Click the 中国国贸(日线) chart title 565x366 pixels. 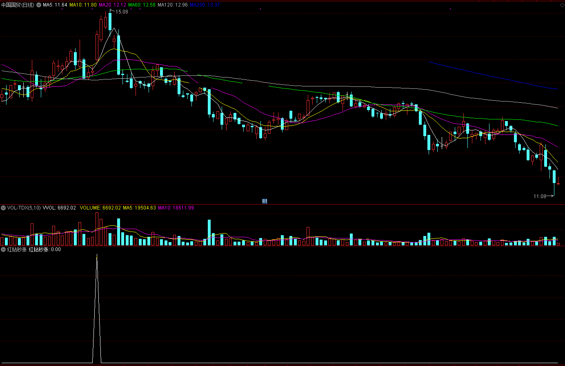click(18, 5)
